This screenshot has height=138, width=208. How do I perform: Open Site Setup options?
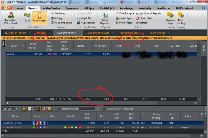pos(58,13)
